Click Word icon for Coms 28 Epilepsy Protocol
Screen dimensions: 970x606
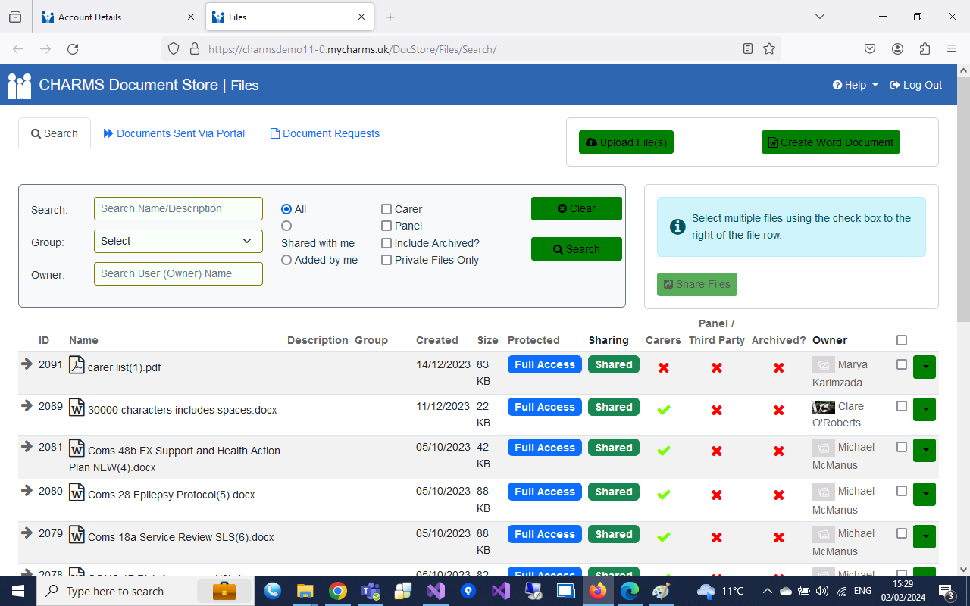tap(77, 492)
